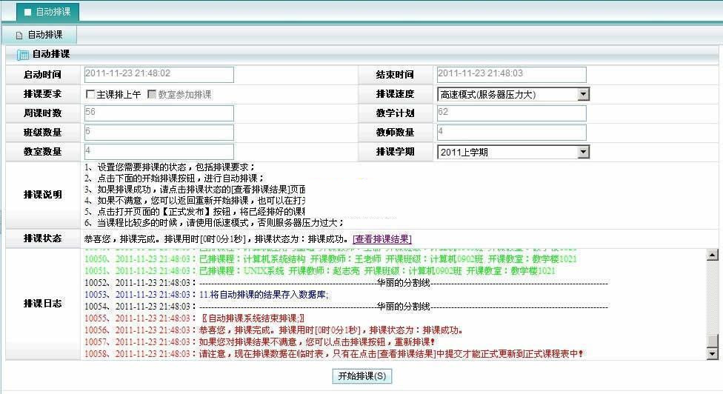This screenshot has width=723, height=394.
Task: Click the 排课状态 row label
Action: coord(42,238)
